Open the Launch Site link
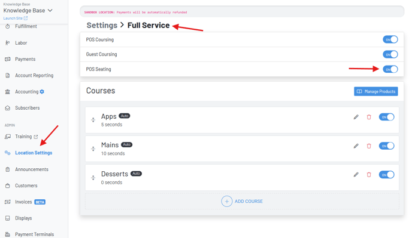 click(x=15, y=18)
